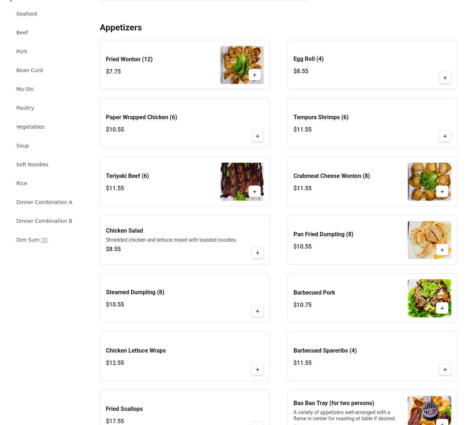This screenshot has height=425, width=468.
Task: Open Egg Roll (4) item title
Action: click(x=308, y=59)
